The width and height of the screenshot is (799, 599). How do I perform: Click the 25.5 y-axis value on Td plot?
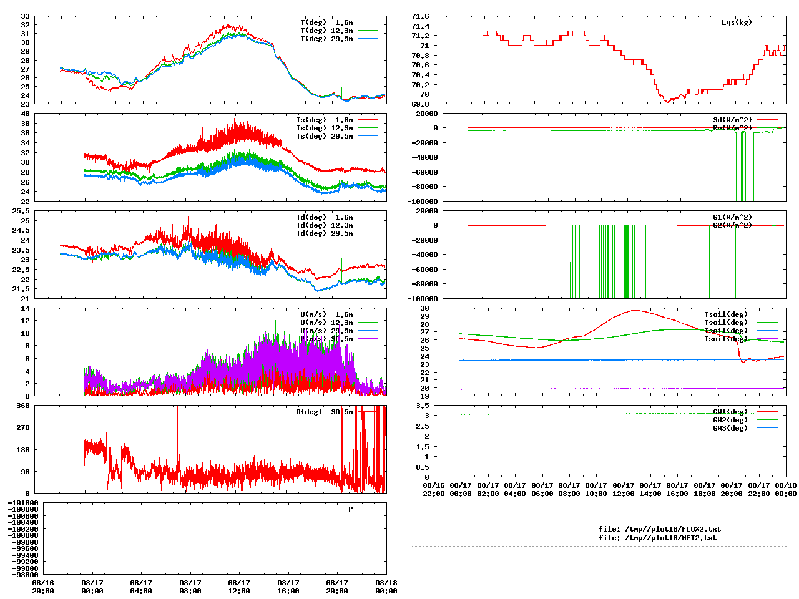(21, 211)
